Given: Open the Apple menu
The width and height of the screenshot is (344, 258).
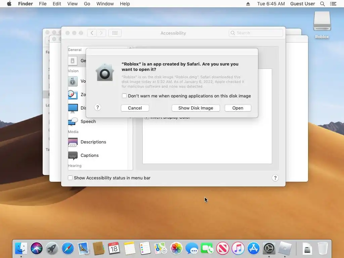Looking at the screenshot, I should click(x=9, y=4).
